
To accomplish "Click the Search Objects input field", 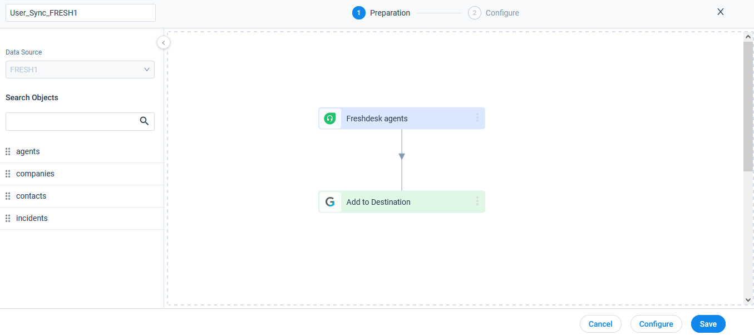I will coord(71,121).
